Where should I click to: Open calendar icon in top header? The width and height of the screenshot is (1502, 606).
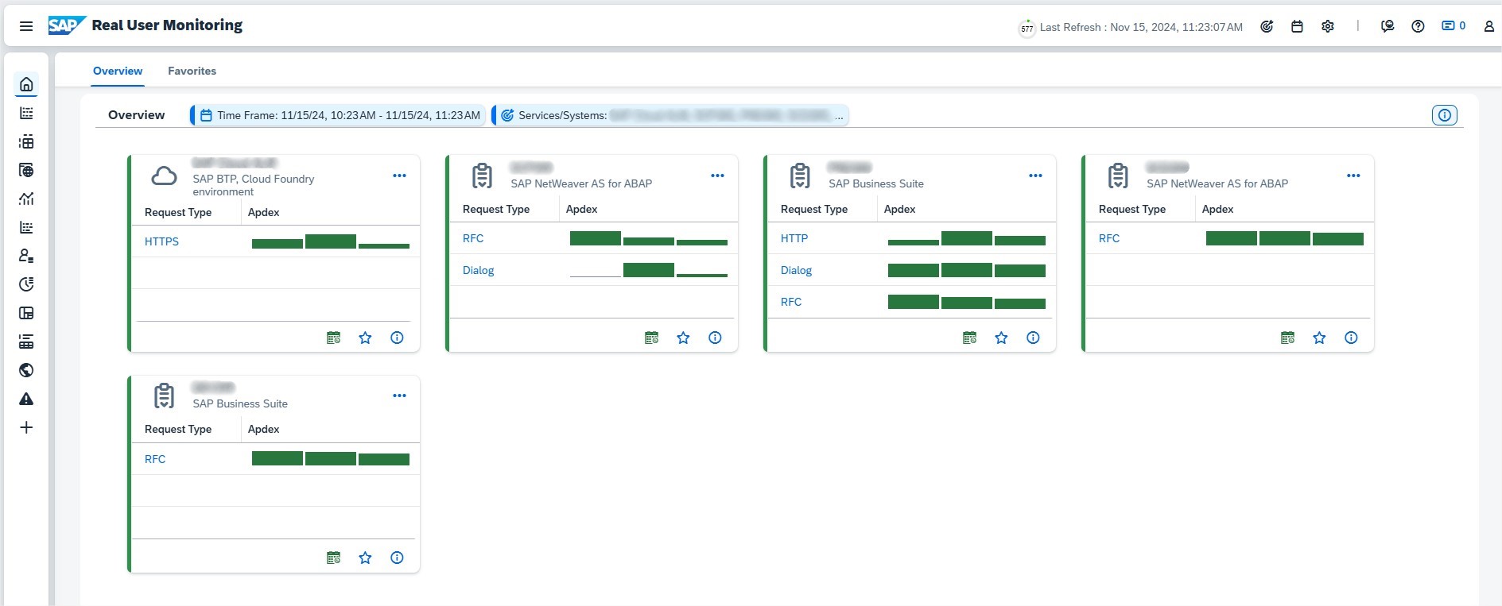[1297, 26]
